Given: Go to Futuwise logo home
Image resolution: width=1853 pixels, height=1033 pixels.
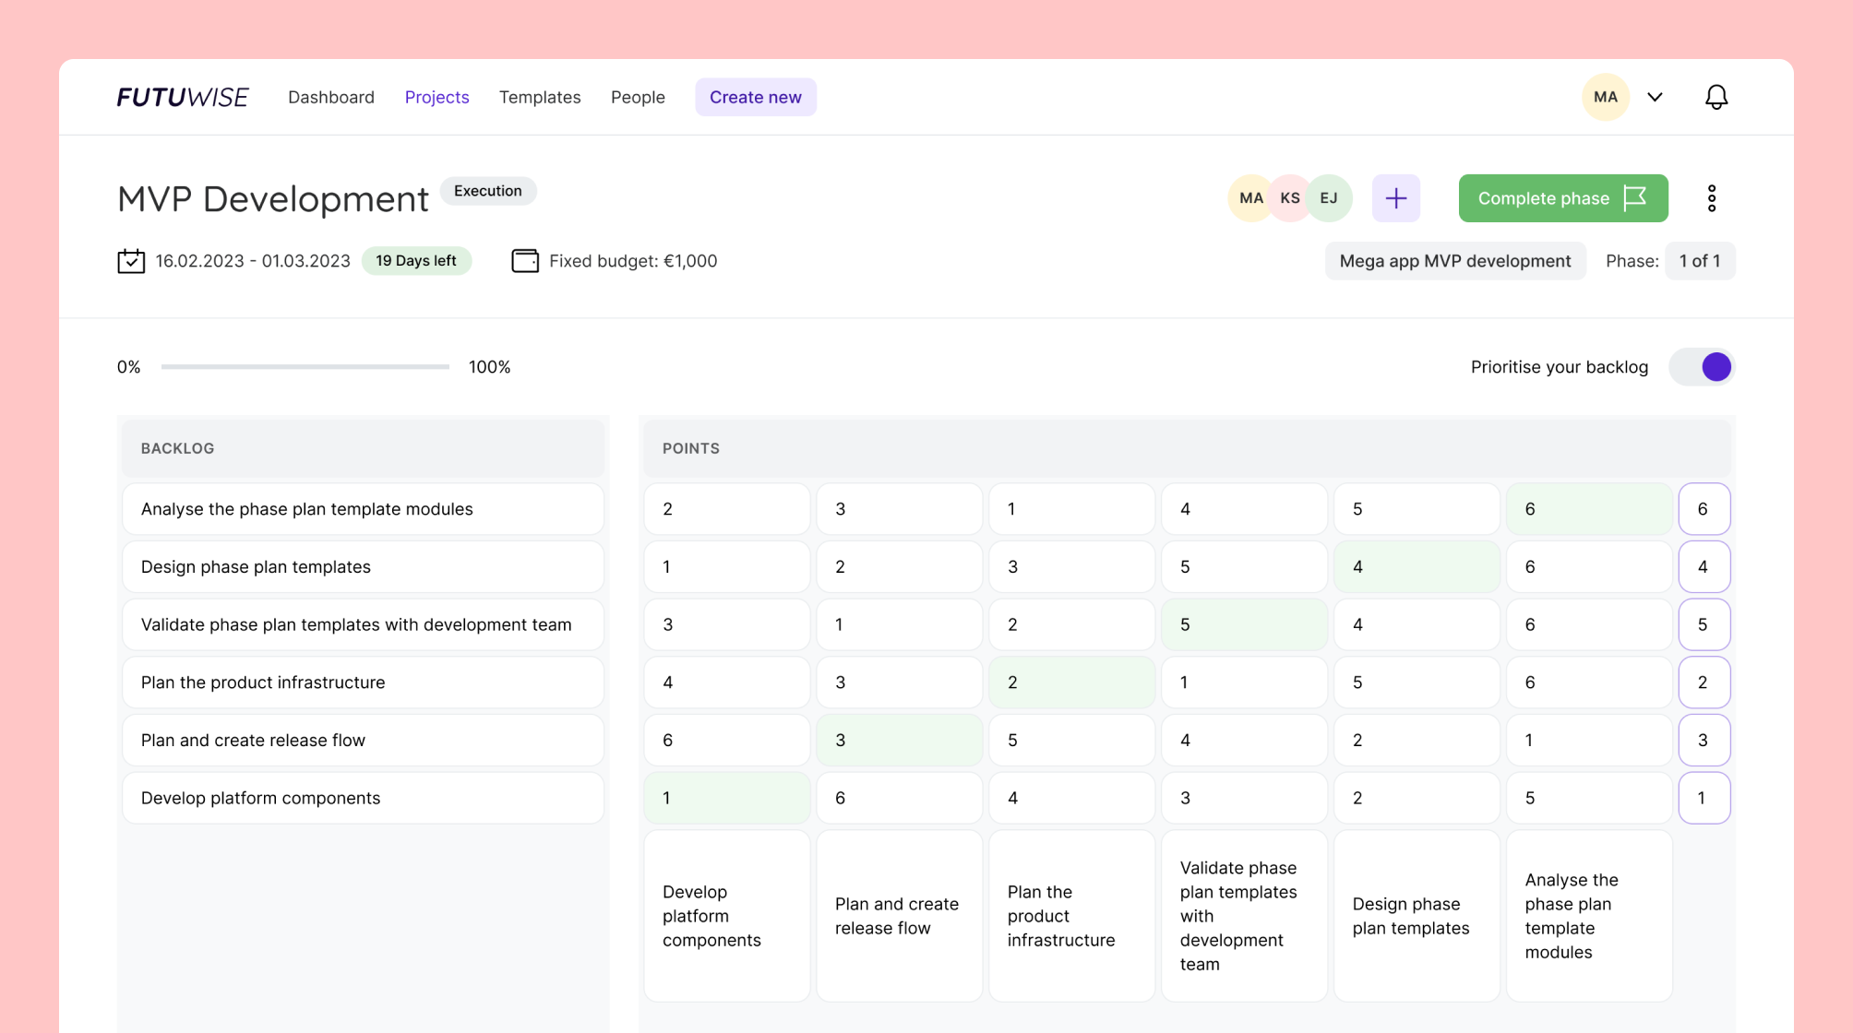Looking at the screenshot, I should coord(183,97).
